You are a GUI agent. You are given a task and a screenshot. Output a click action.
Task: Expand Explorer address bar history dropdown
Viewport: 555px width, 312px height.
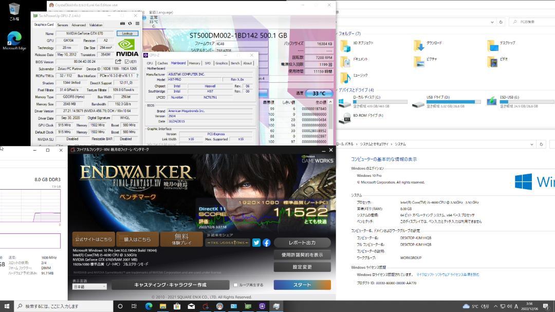click(x=492, y=22)
